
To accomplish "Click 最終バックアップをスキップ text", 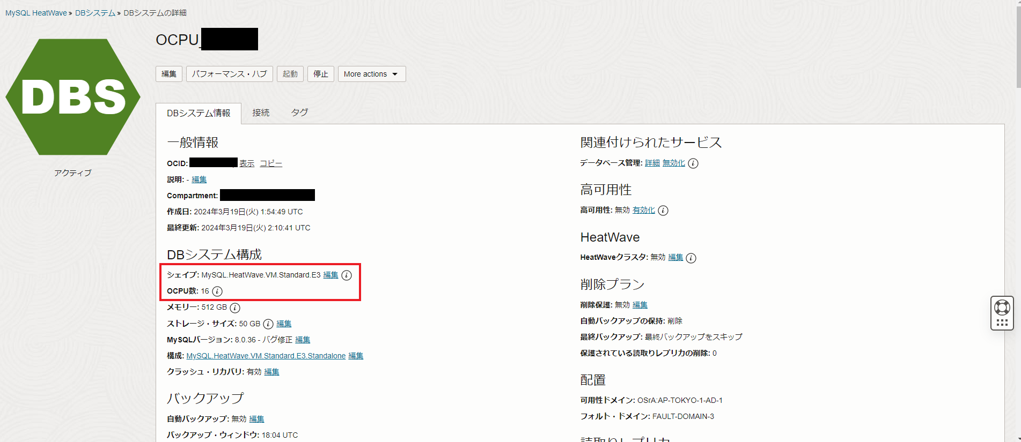I will 694,337.
